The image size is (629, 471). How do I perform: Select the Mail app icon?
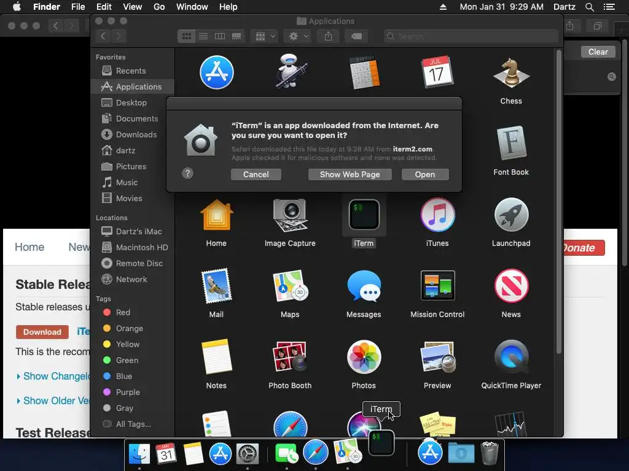(x=217, y=286)
